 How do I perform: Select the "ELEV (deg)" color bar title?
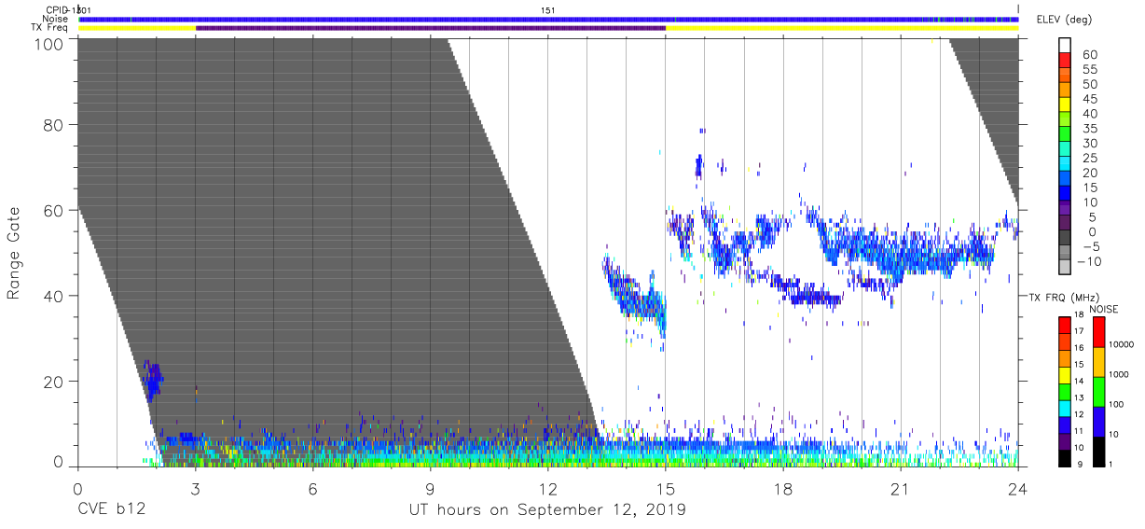click(1064, 19)
